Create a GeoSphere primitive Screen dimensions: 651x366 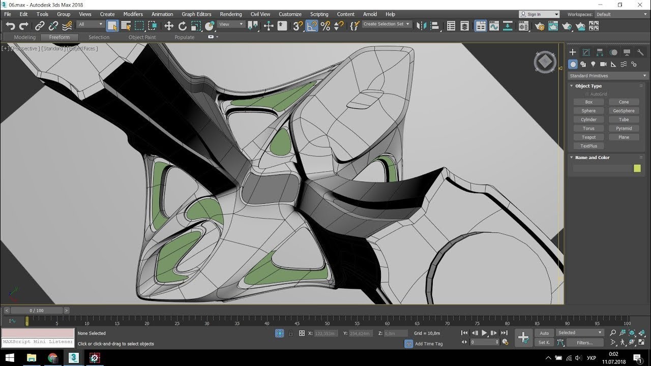(x=624, y=111)
